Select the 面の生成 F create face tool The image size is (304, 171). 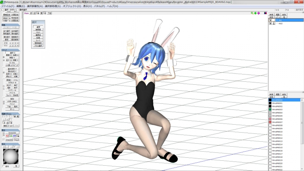point(13,71)
